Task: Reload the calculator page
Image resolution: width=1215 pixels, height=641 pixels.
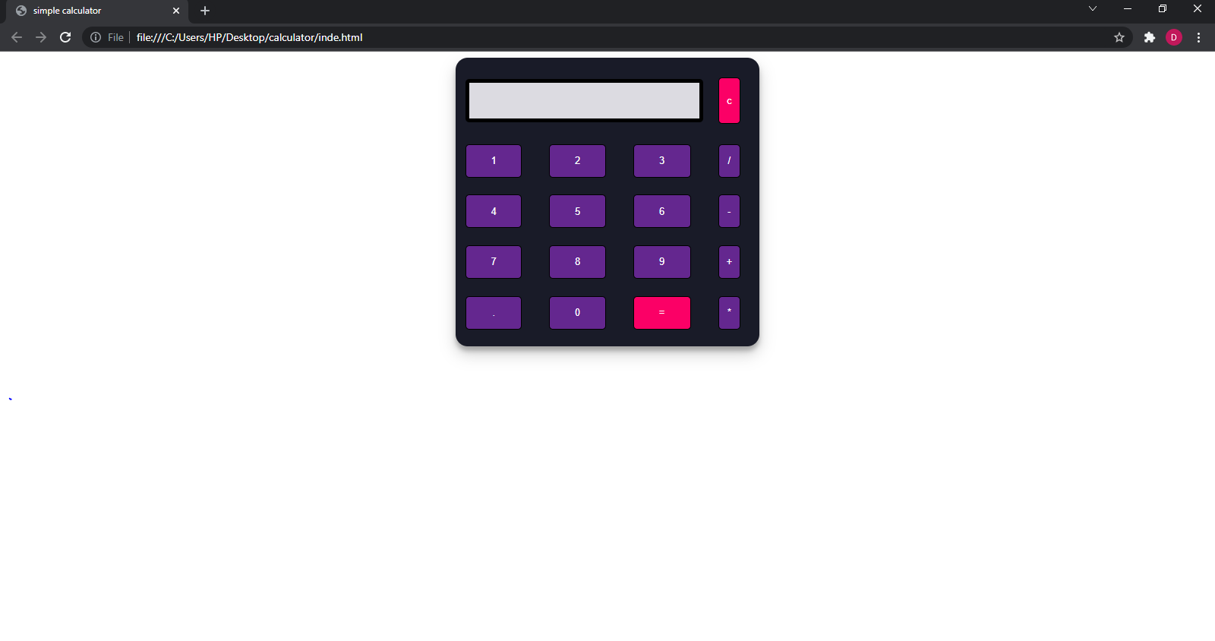Action: tap(65, 37)
